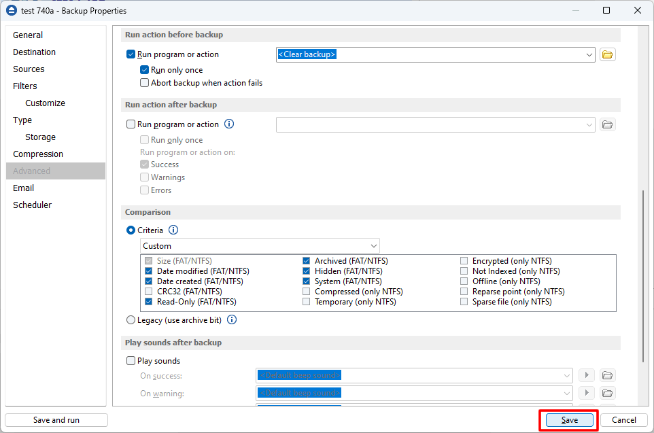The image size is (654, 433).
Task: Switch to the Scheduler section
Action: click(32, 205)
